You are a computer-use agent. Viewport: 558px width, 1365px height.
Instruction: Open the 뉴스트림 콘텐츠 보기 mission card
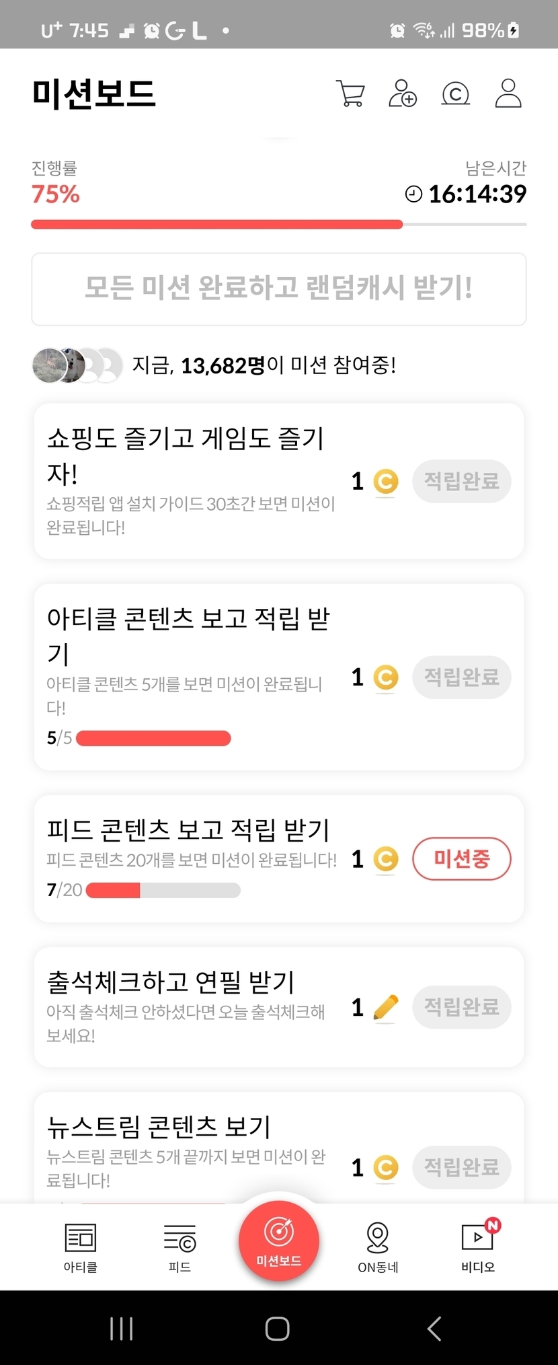point(188,1144)
